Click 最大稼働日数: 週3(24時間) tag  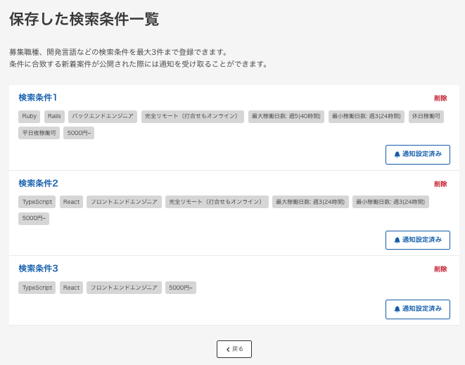310,202
